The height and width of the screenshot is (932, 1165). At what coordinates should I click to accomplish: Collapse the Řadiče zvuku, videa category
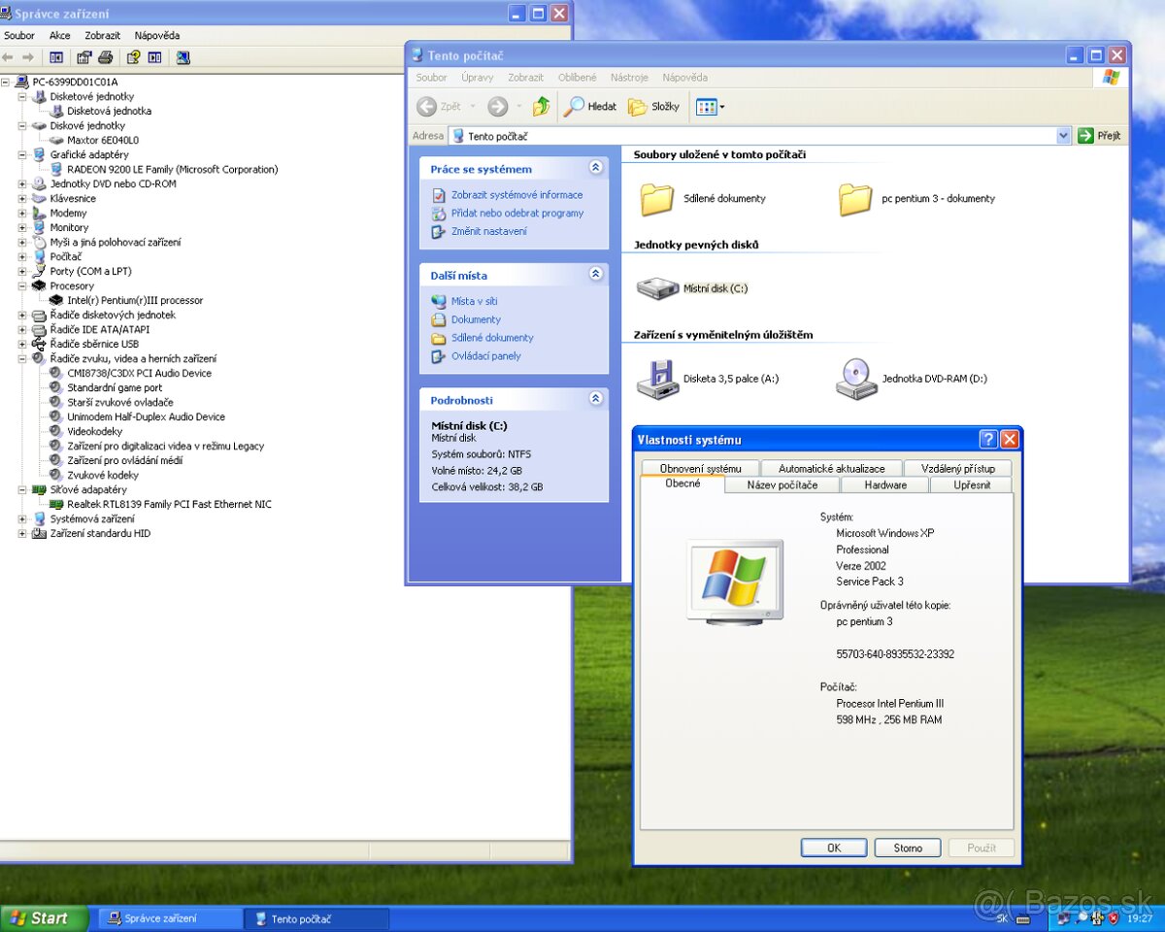23,358
